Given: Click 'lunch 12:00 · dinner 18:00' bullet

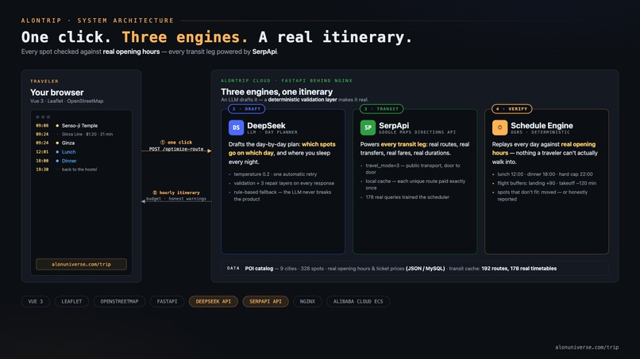Looking at the screenshot, I should point(545,174).
